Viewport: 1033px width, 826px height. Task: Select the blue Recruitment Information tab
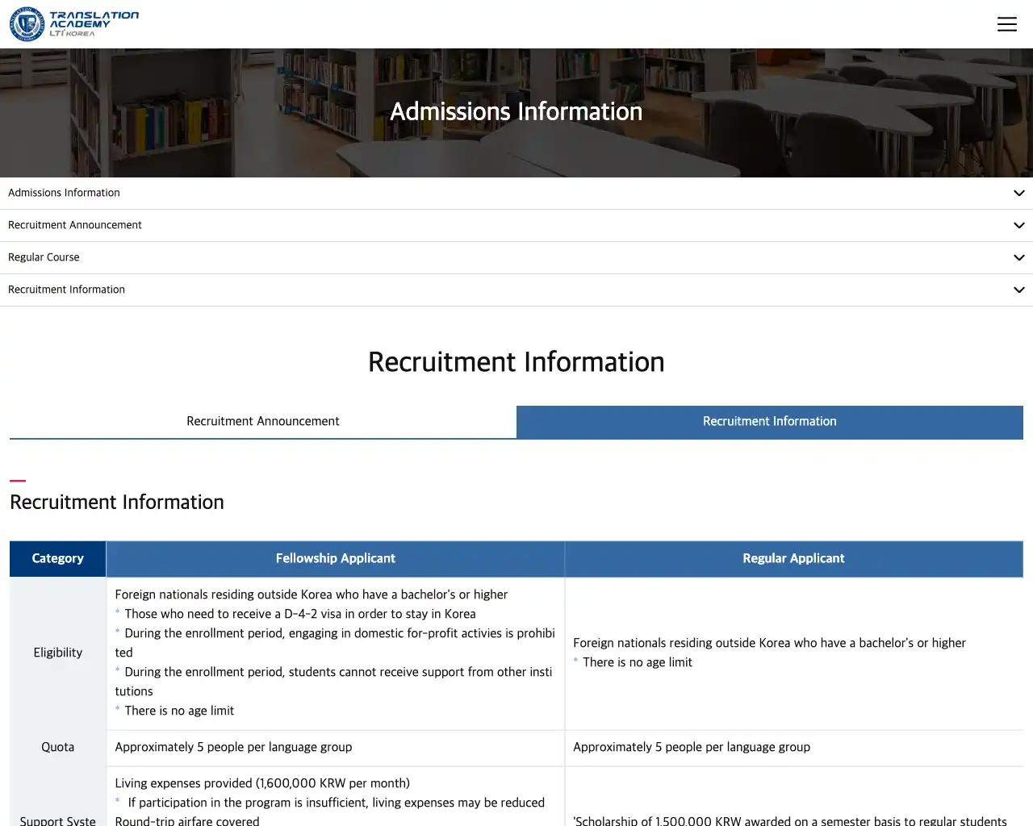769,421
